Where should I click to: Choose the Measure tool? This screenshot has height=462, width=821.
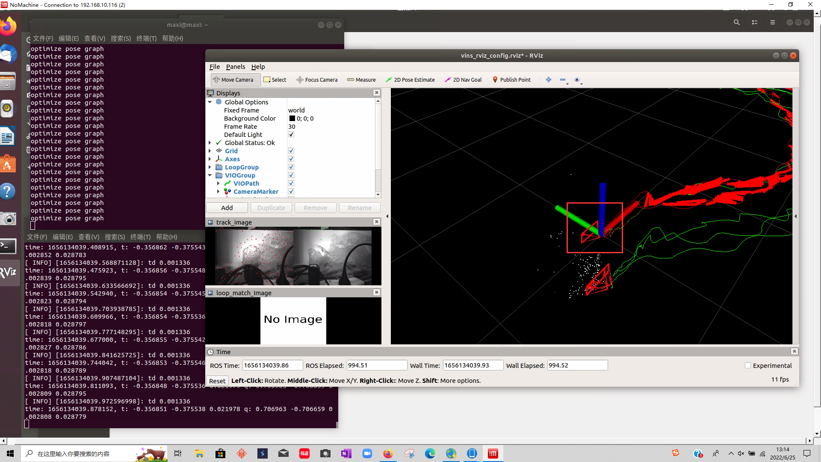pos(361,80)
